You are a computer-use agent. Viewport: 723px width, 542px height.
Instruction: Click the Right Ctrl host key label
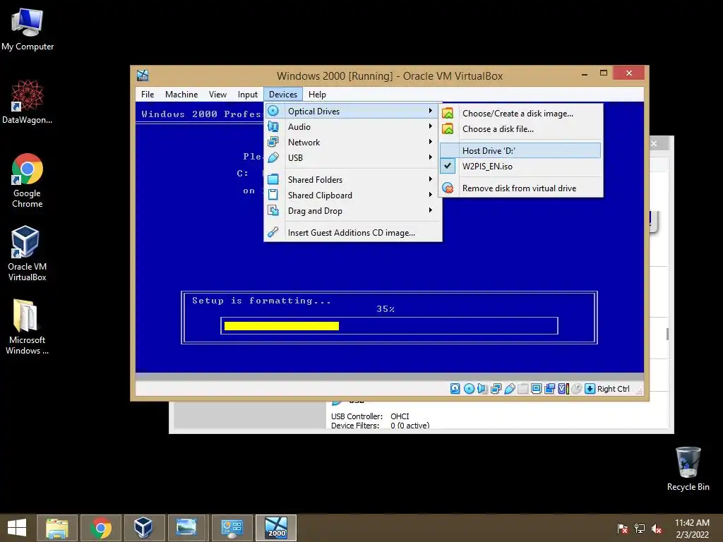(614, 389)
